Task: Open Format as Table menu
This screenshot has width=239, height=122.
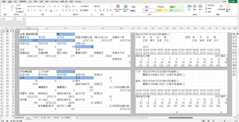Action: click(x=126, y=8)
